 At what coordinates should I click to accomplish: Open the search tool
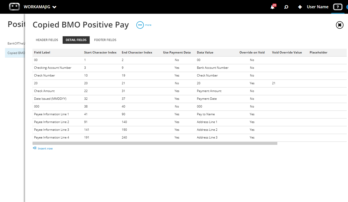point(286,7)
